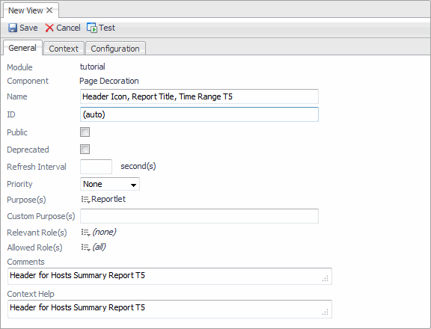Enable the Public checkbox
Screen dimensions: 431x329
[85, 132]
